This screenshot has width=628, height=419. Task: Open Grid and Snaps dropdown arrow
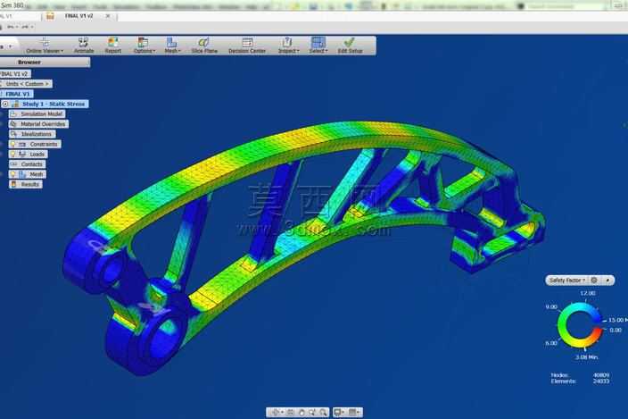click(x=359, y=412)
